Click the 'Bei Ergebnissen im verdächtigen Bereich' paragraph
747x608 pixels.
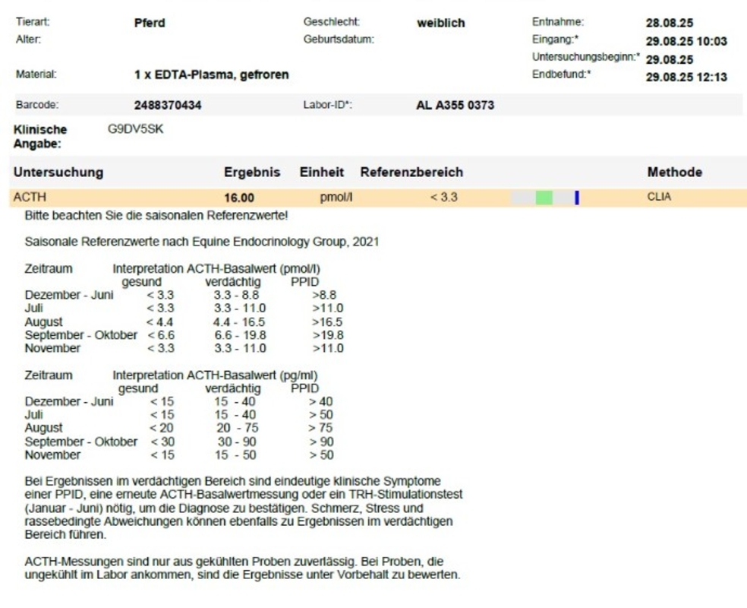(x=244, y=508)
